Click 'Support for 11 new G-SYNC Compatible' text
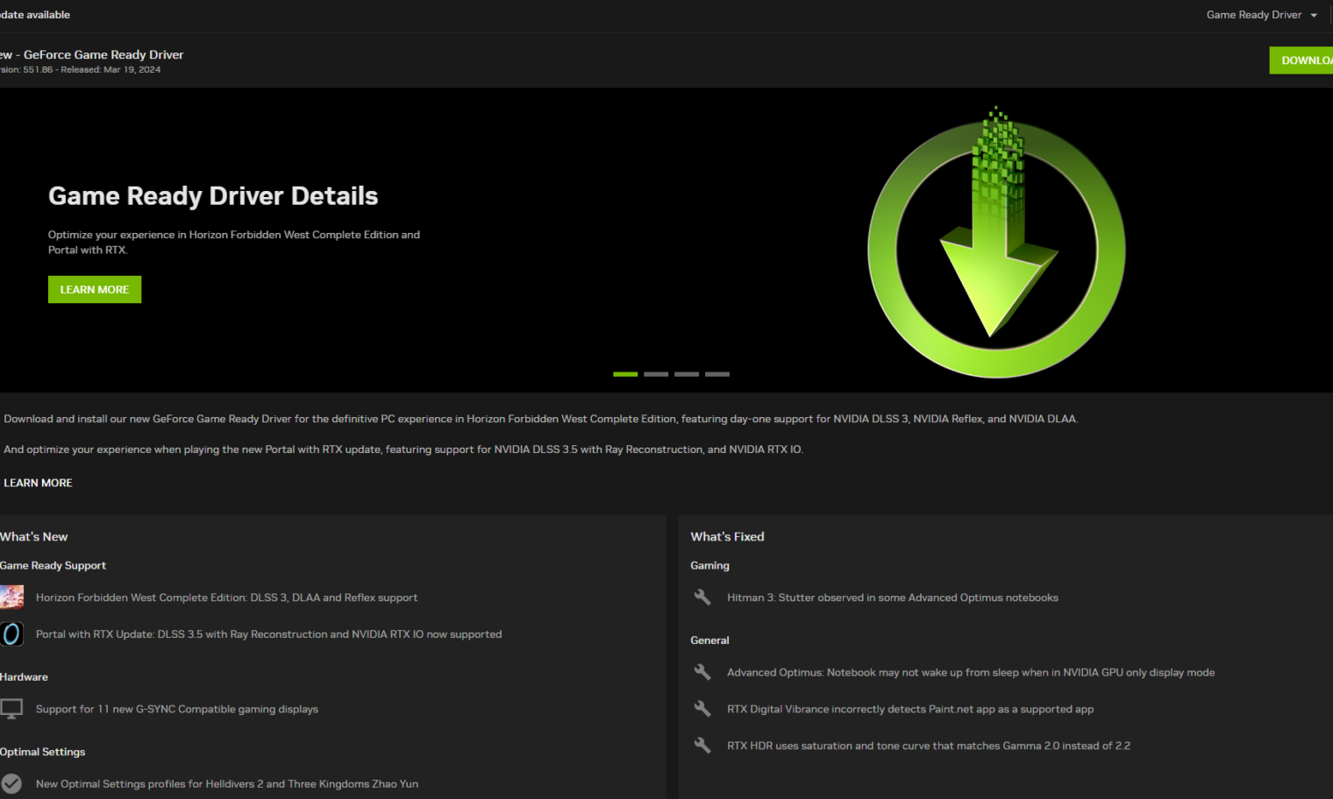Viewport: 1333px width, 799px height. coord(177,710)
